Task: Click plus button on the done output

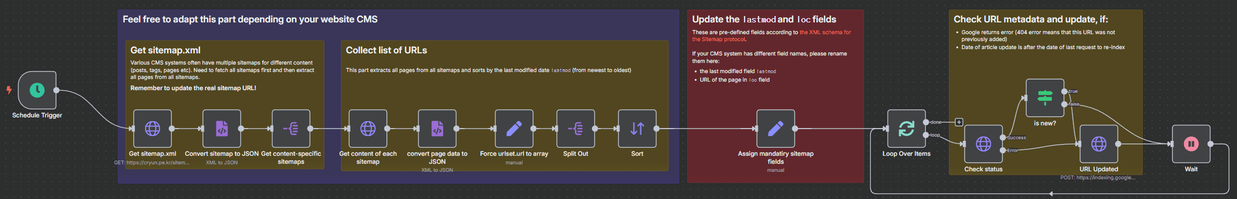Action: (959, 122)
